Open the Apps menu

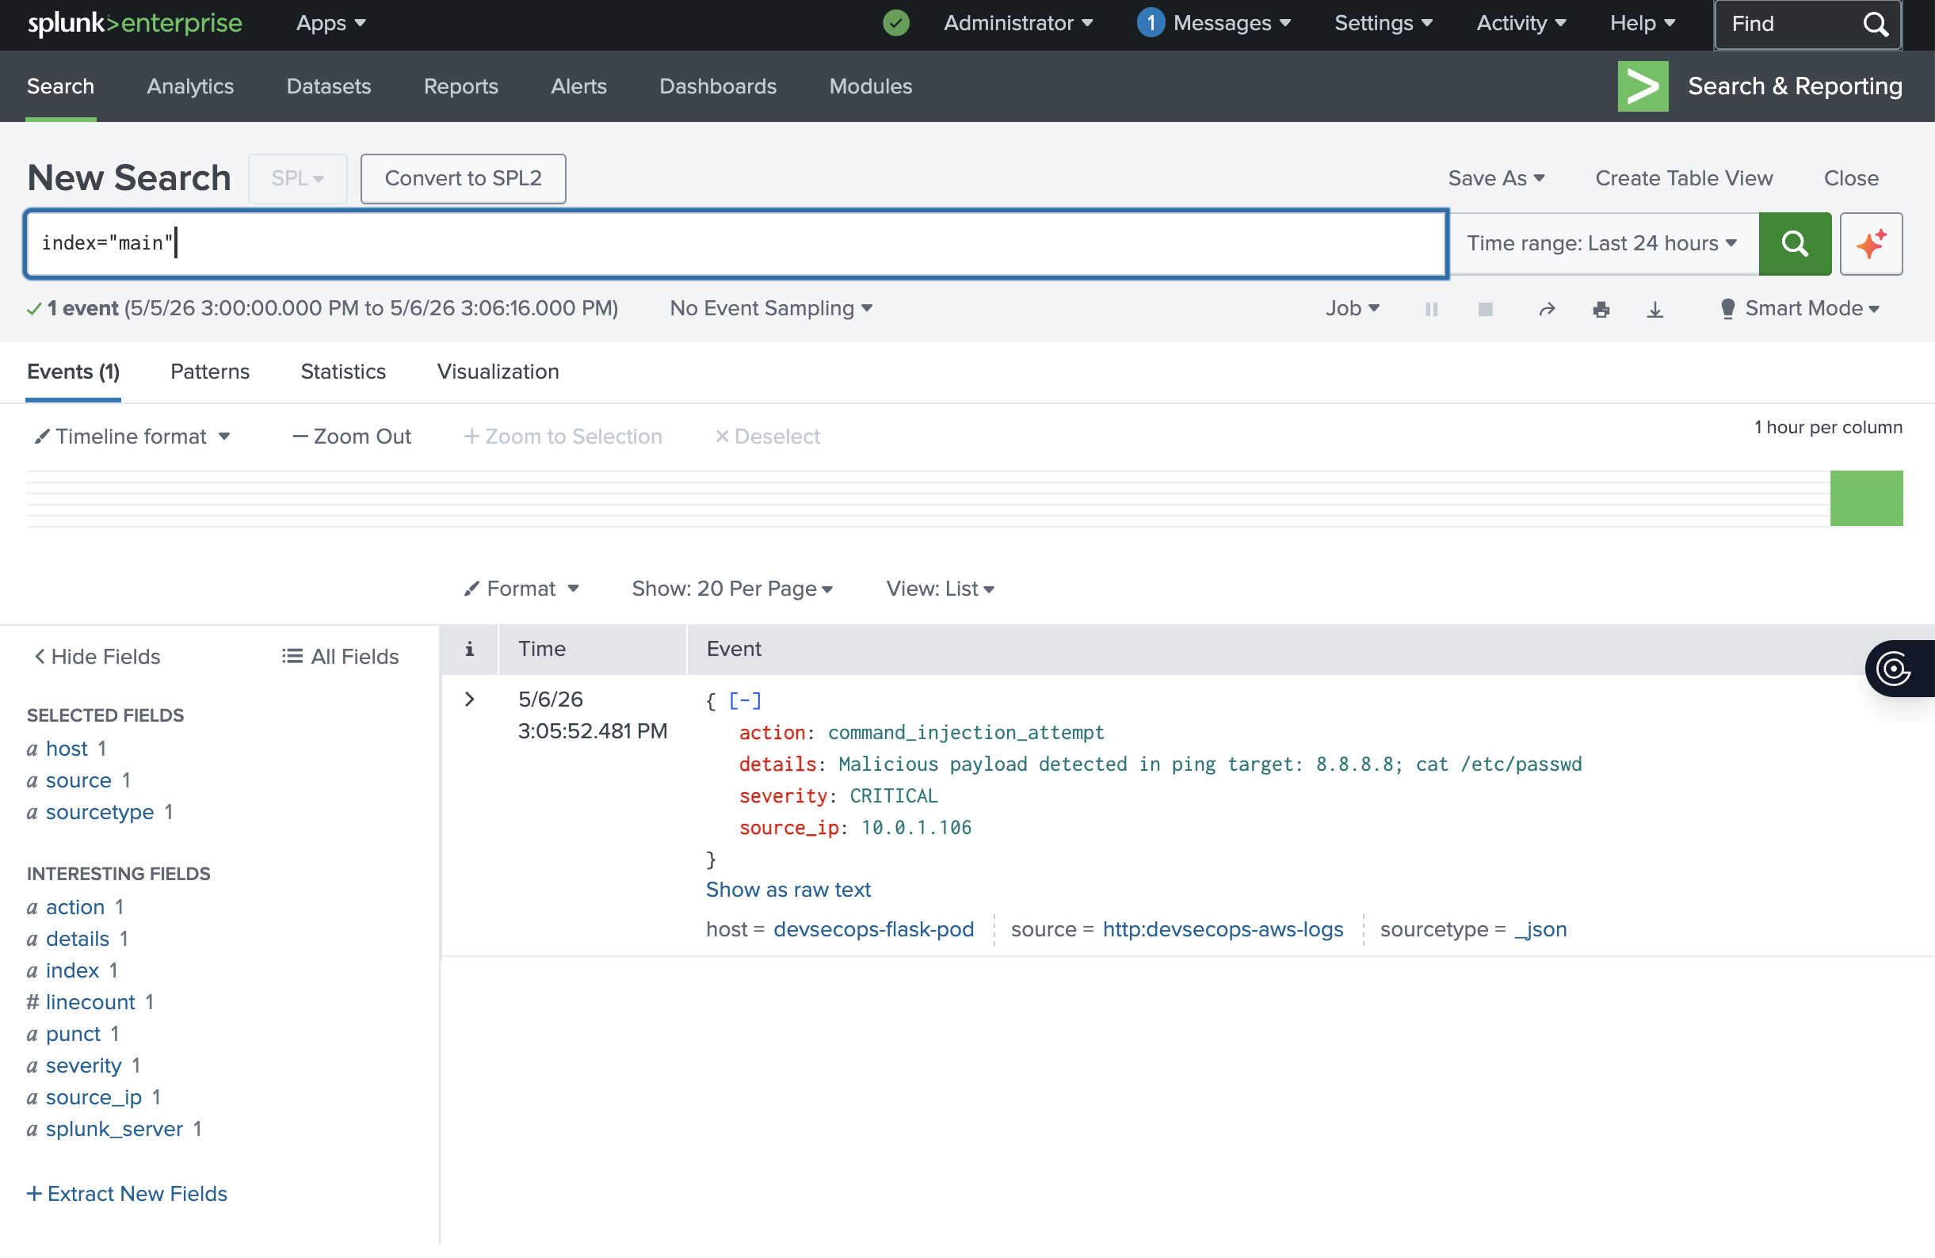tap(331, 23)
